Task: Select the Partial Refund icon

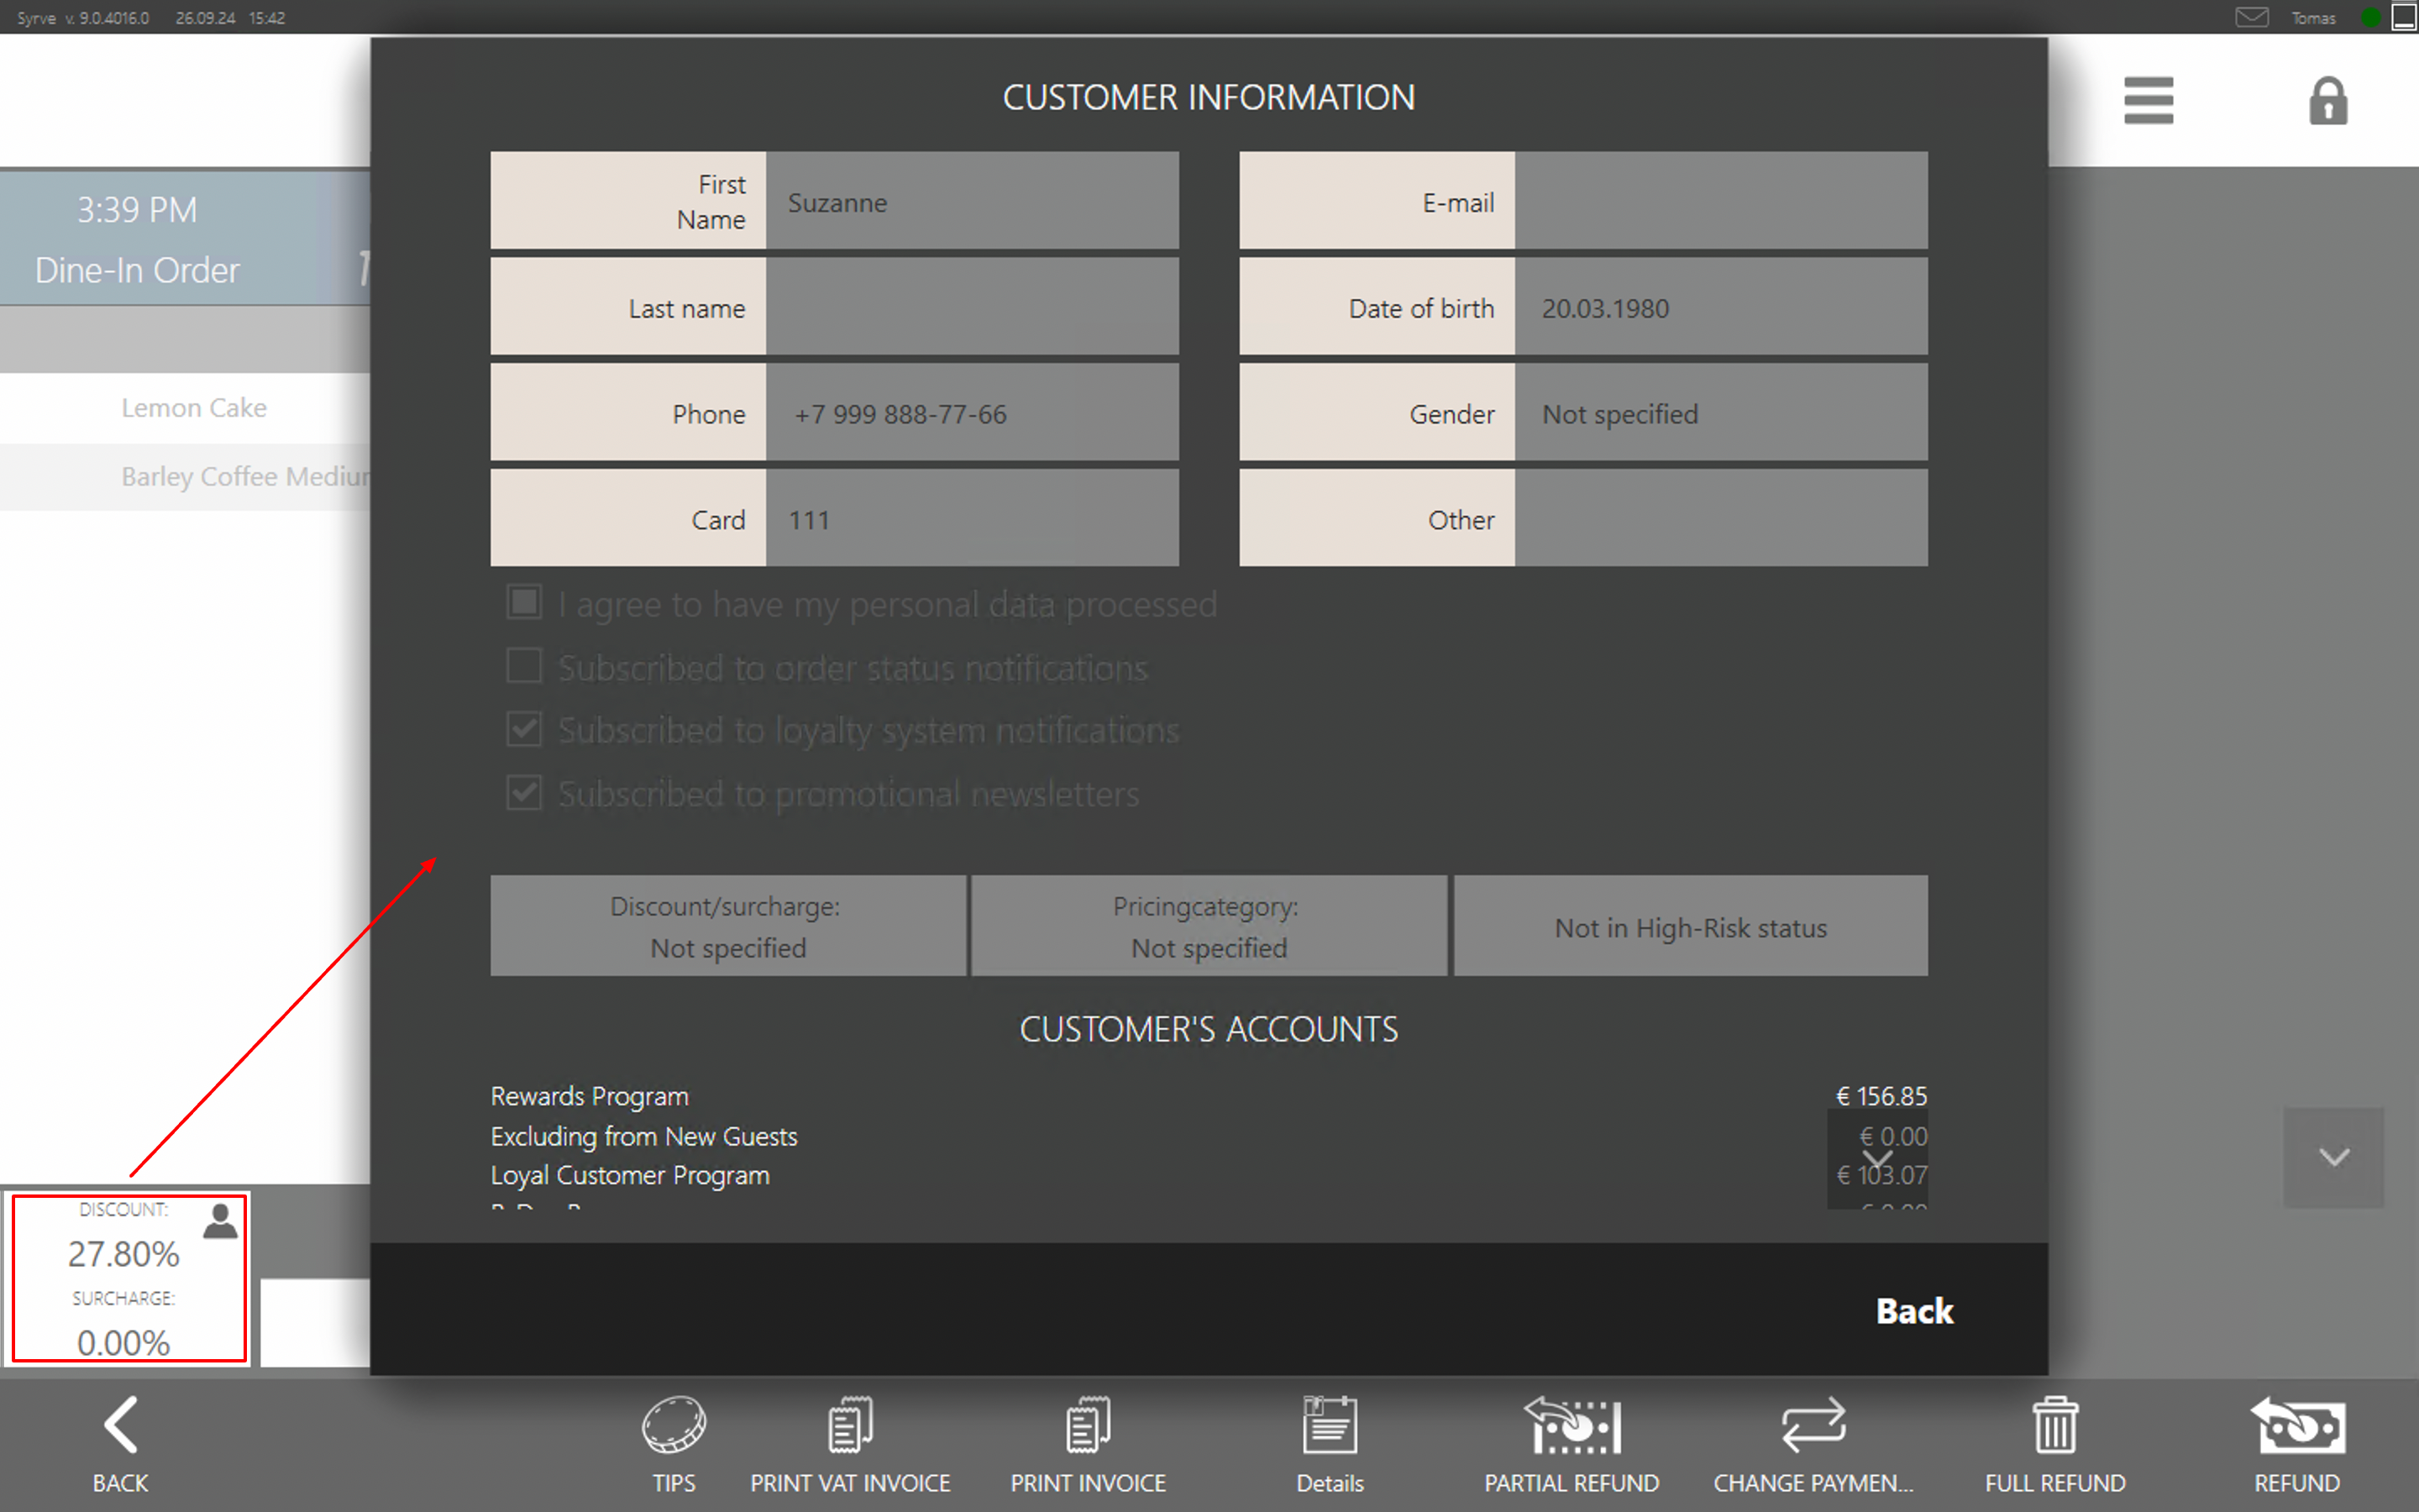Action: pyautogui.click(x=1572, y=1424)
